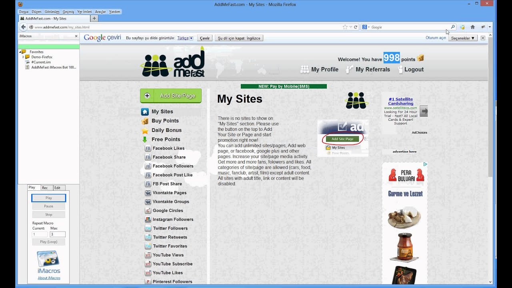
Task: Click the reload page icon in address bar
Action: pyautogui.click(x=356, y=27)
